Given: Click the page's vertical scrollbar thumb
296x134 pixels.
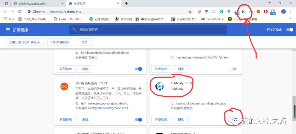Looking at the screenshot, I should (x=294, y=108).
